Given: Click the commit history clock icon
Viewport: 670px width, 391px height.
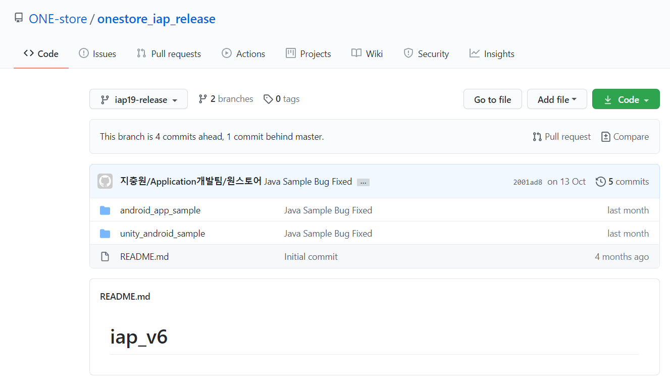Looking at the screenshot, I should 601,182.
